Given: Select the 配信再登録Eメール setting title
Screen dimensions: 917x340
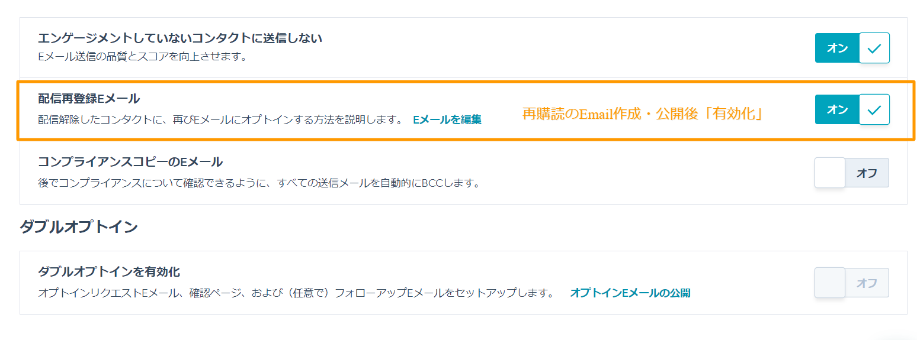Looking at the screenshot, I should pyautogui.click(x=89, y=99).
